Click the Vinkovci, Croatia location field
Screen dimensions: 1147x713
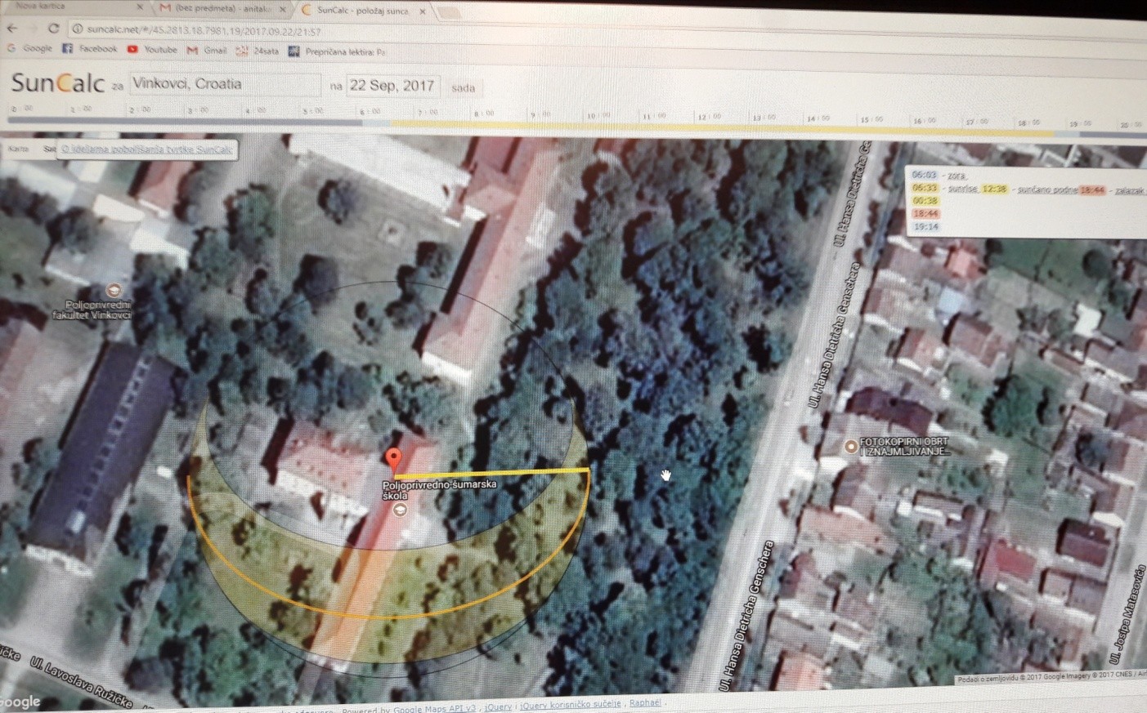point(225,84)
